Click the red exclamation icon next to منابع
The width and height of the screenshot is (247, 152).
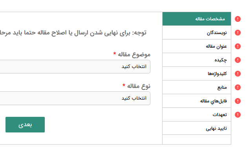point(238,87)
